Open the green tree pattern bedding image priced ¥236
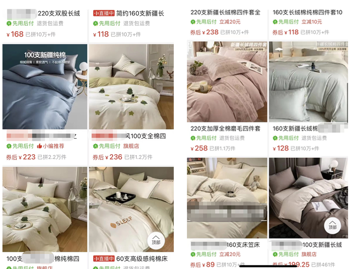Viewport: 351px width, 269px height. point(132,87)
